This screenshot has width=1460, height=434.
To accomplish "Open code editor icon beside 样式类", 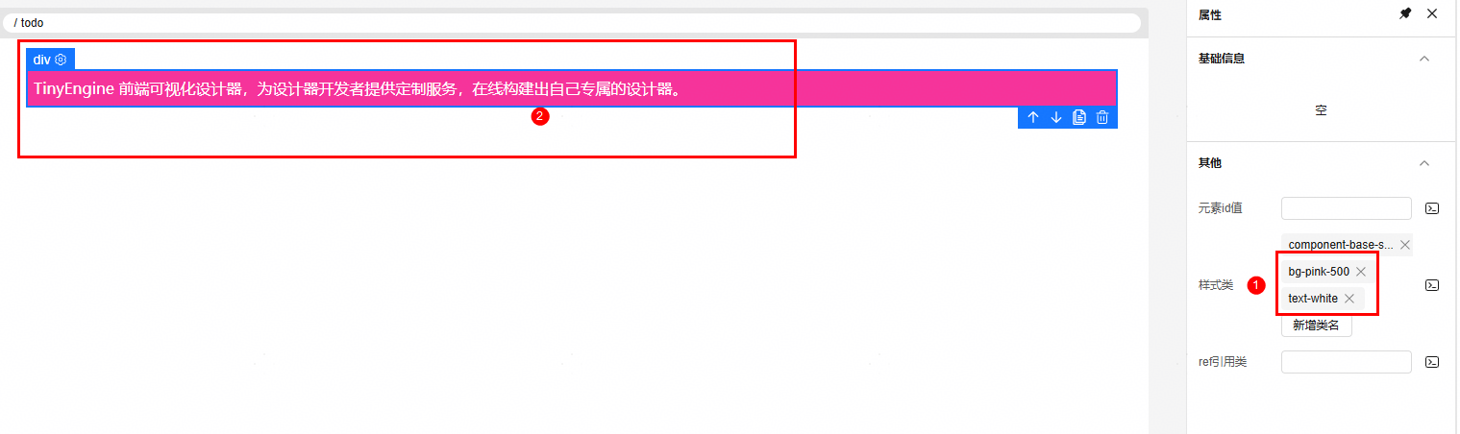I will 1432,285.
